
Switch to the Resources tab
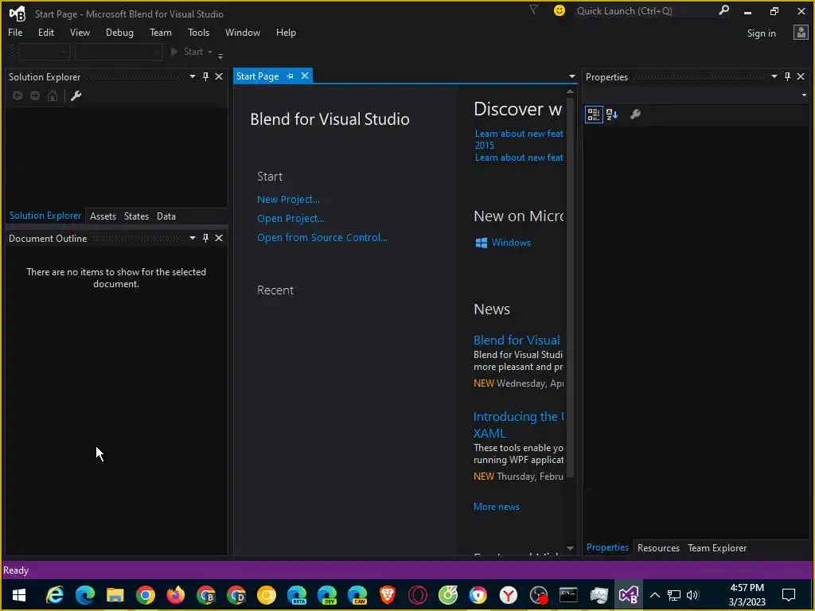658,548
